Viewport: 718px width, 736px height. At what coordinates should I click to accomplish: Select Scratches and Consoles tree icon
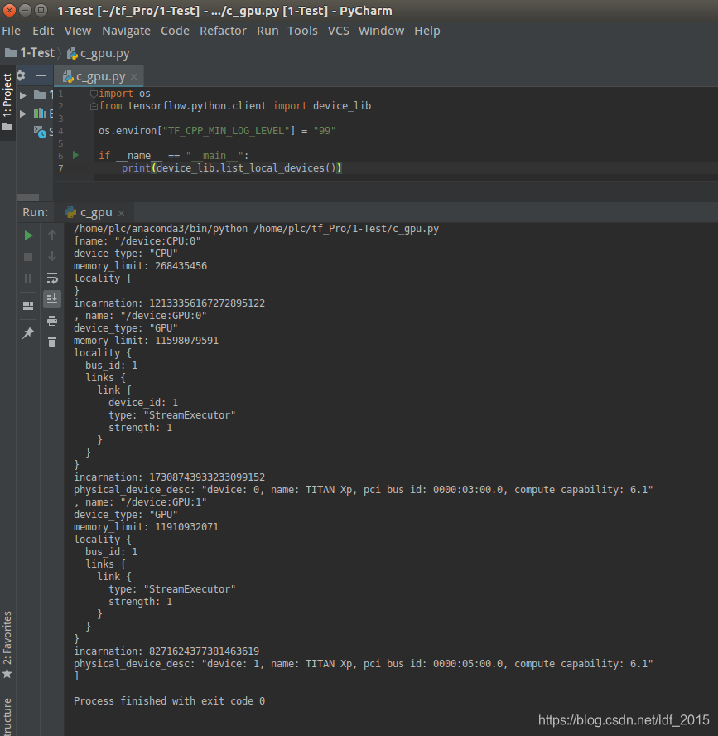coord(40,132)
